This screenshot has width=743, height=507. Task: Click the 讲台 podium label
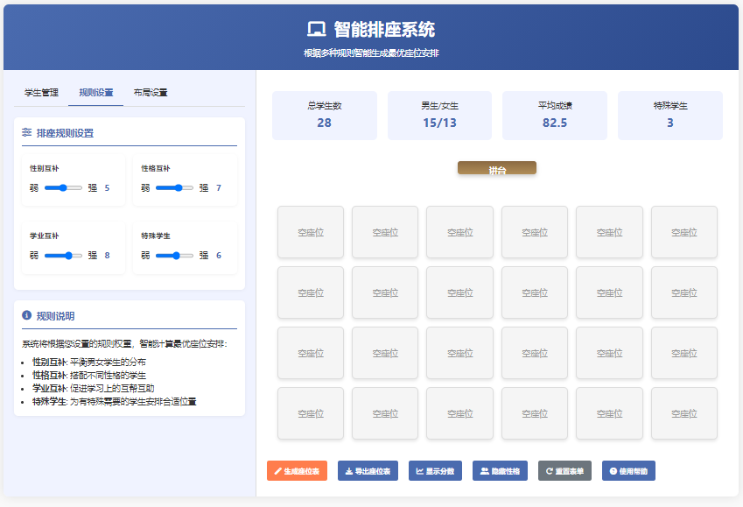point(497,168)
